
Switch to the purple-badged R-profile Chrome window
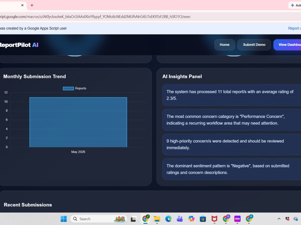[x=226, y=219]
